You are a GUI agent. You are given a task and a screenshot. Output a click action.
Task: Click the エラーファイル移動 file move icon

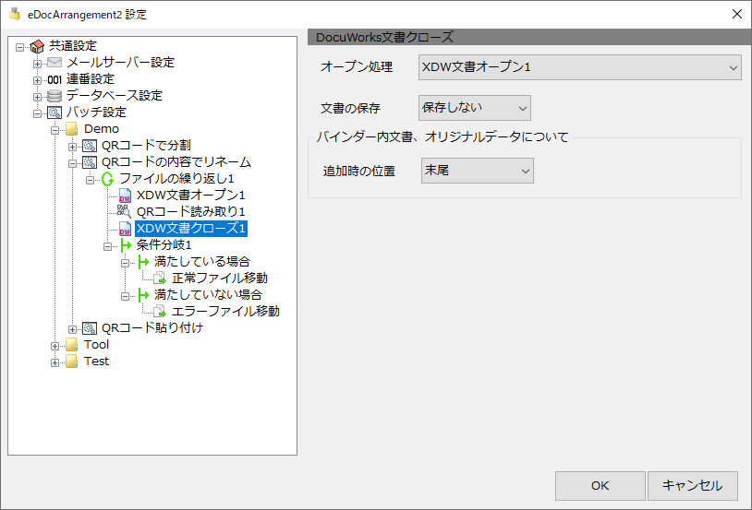(x=160, y=312)
